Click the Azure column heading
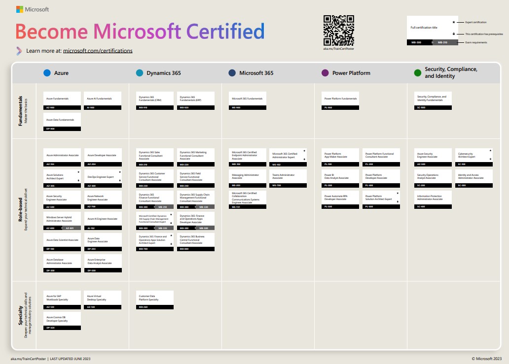509x364 pixels. [61, 73]
